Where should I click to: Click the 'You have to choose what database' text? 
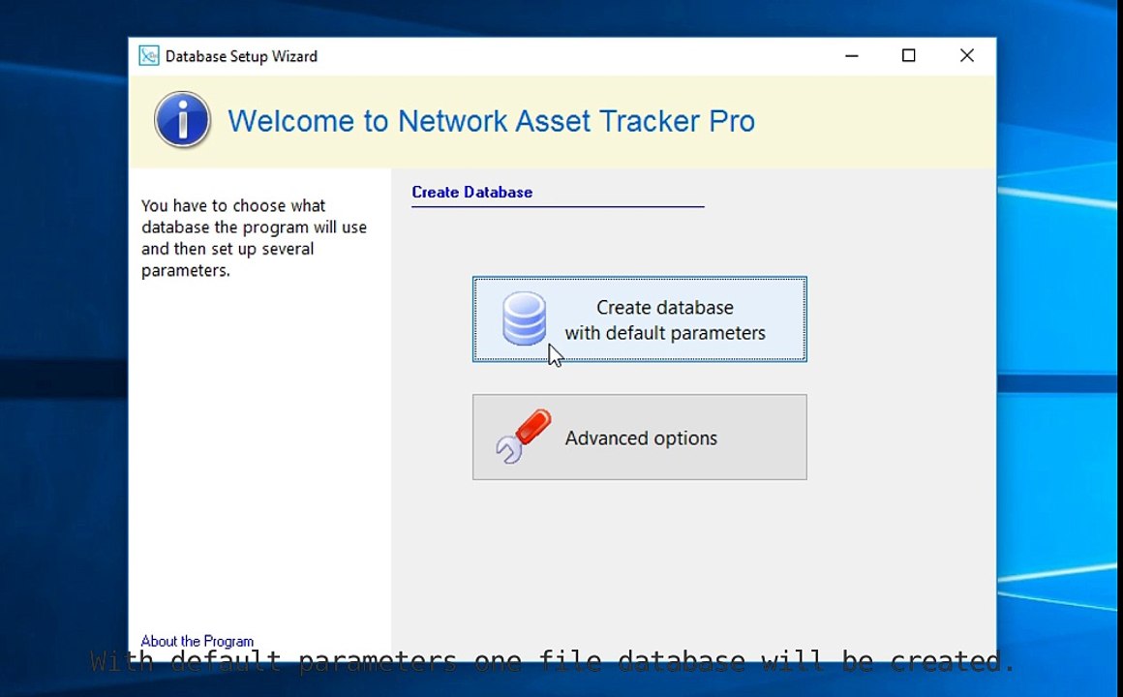255,238
